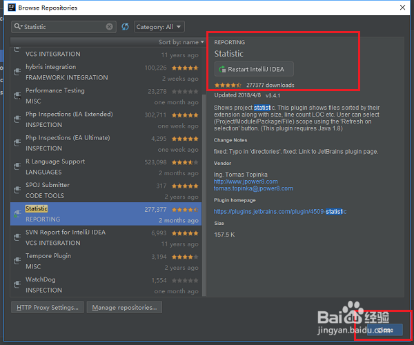Open the plugins.jetbrains.com plugin homepage link
This screenshot has height=345, width=414.
(280, 211)
